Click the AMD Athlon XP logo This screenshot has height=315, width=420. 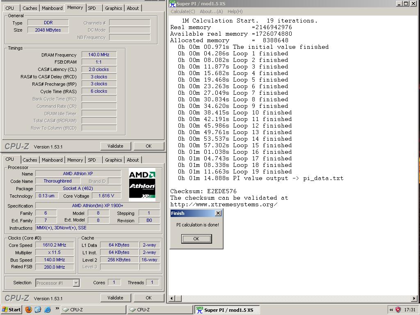(142, 185)
